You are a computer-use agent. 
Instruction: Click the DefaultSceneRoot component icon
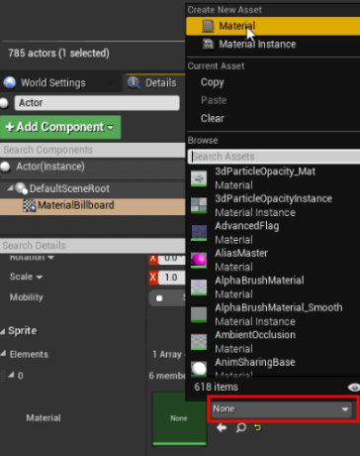tap(21, 188)
